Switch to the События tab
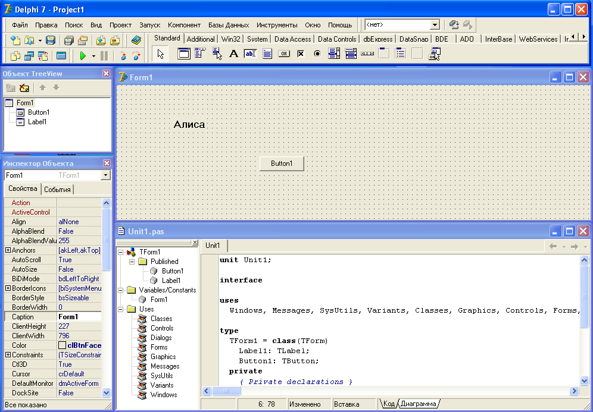Screen dimensions: 593x412 [x=58, y=190]
